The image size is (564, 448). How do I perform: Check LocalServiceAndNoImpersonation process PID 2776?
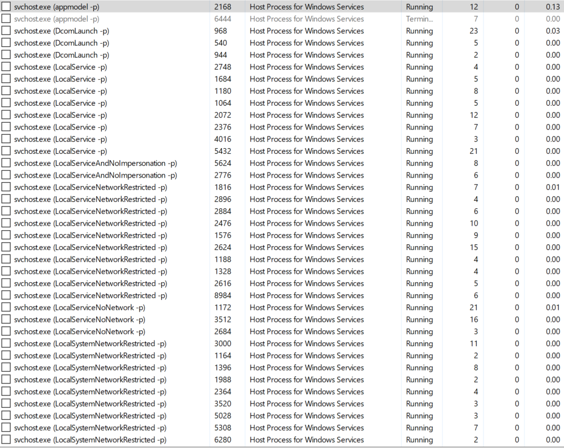[6, 175]
